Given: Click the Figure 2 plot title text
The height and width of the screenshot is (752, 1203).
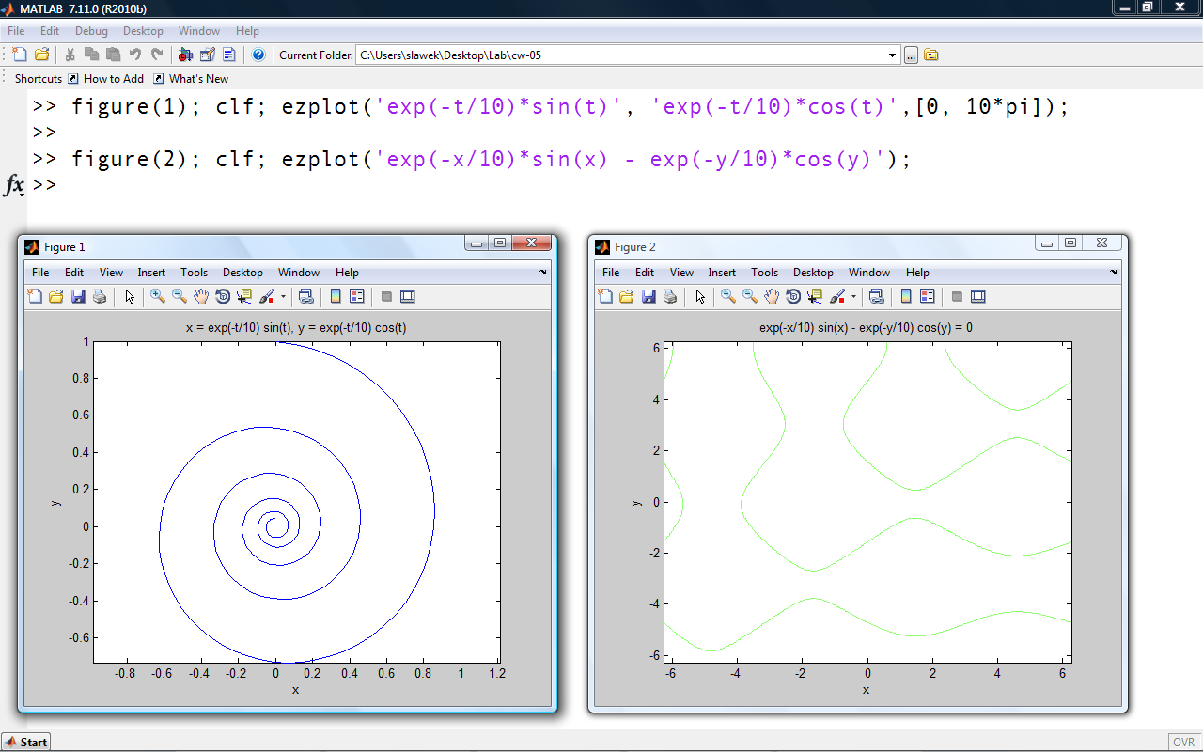Looking at the screenshot, I should coord(866,328).
